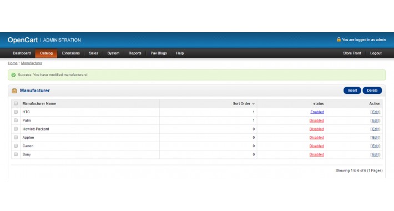The height and width of the screenshot is (211, 394).
Task: Follow the Manufacturer breadcrumb link
Action: point(32,63)
